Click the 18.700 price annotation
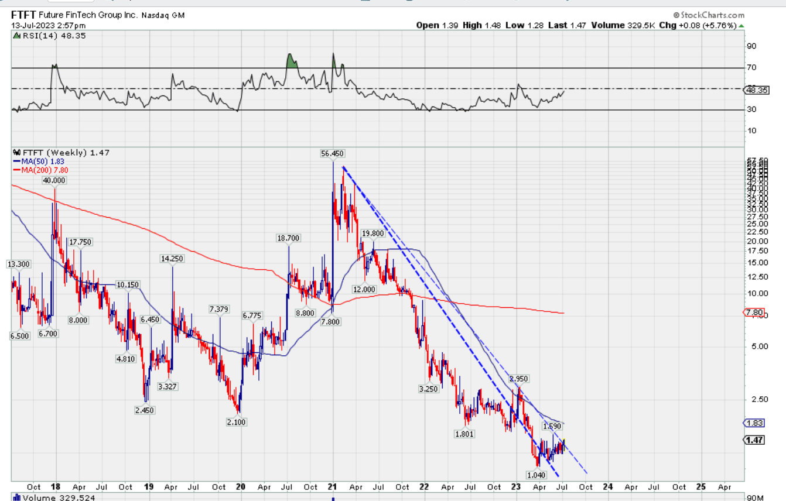The image size is (786, 501). coord(288,238)
